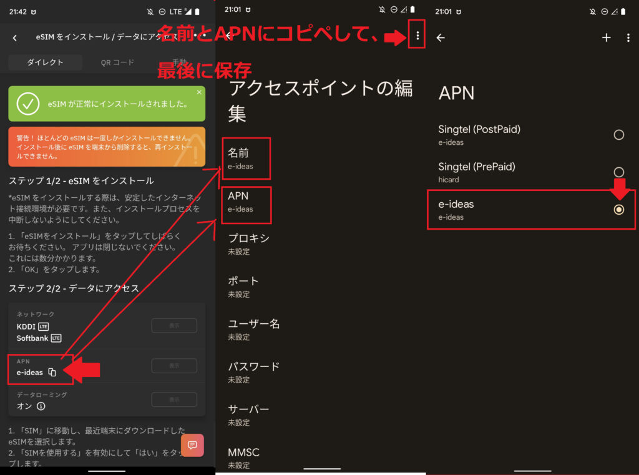Image resolution: width=639 pixels, height=475 pixels.
Task: Dismiss the green eSIM installed banner
Action: (199, 92)
